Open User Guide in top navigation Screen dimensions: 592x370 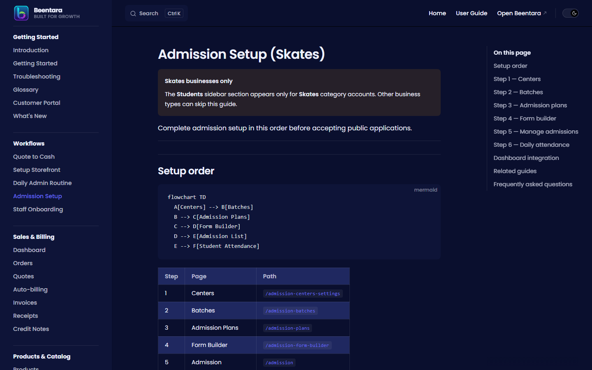472,13
